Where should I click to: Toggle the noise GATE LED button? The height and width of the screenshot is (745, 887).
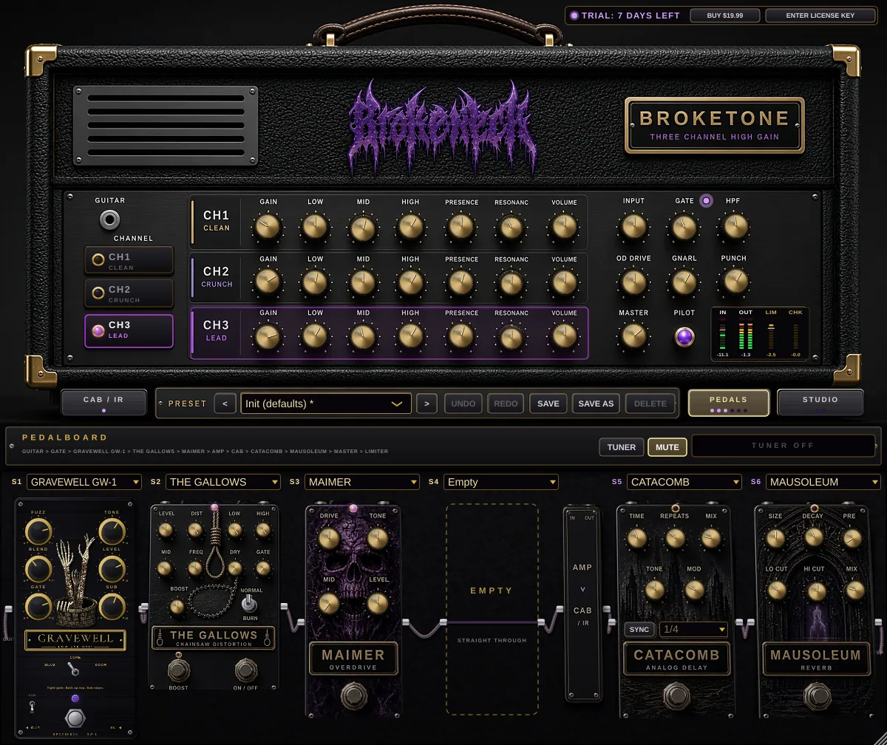706,200
